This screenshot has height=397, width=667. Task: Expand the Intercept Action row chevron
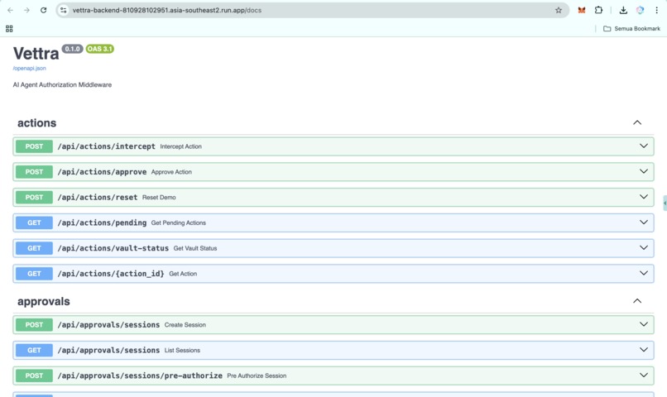point(644,146)
